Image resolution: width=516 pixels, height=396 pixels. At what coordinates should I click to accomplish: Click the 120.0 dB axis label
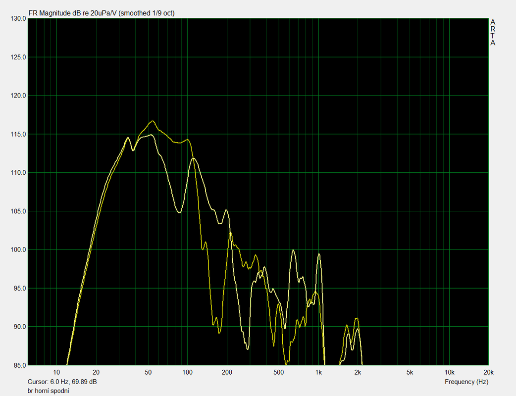[x=18, y=96]
